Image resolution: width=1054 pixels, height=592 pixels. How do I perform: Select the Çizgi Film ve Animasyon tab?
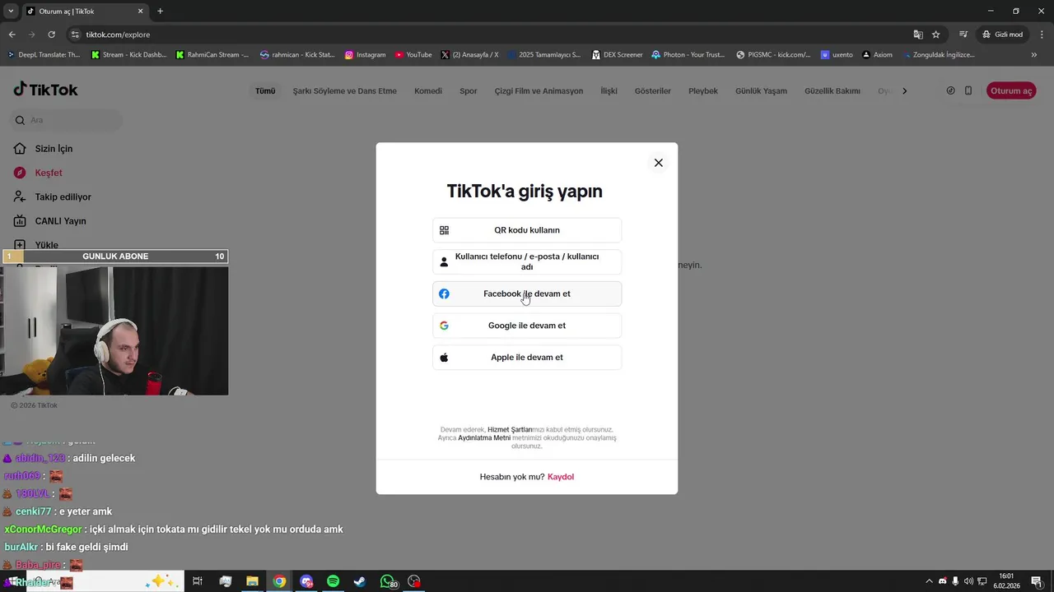[x=539, y=91]
